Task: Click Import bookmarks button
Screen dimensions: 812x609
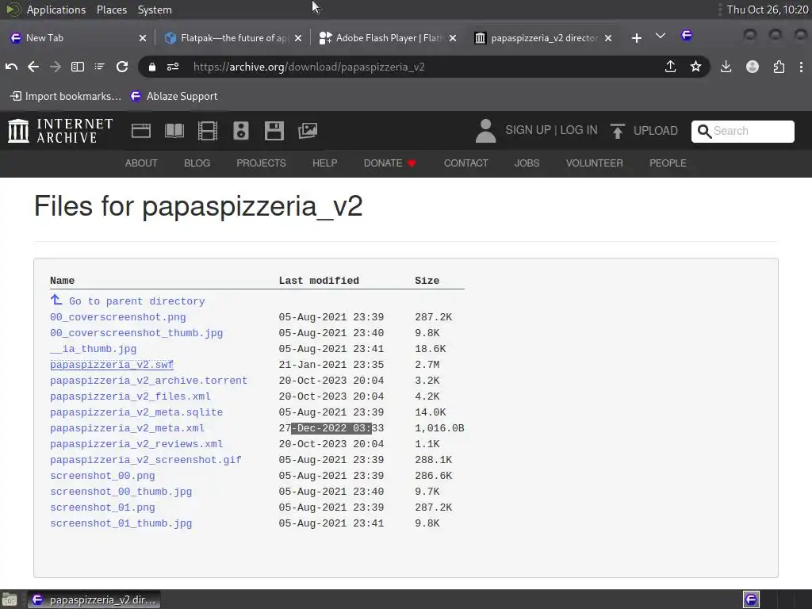Action: coord(66,96)
